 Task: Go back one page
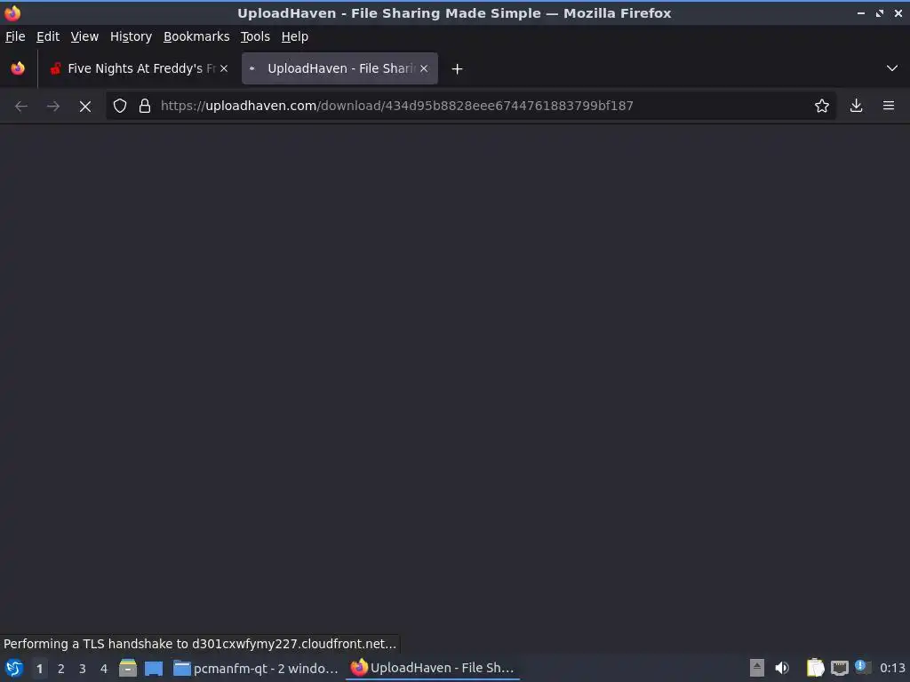tap(21, 107)
